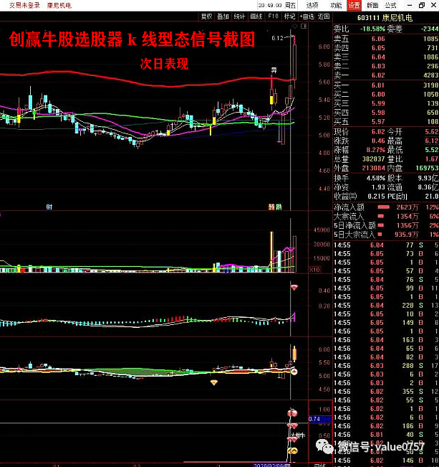Click the small panel icon next to the diamond

[x=304, y=27]
